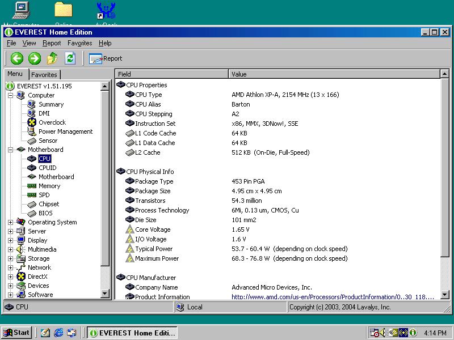
Task: Click the DirectX icon in tree
Action: click(x=21, y=277)
